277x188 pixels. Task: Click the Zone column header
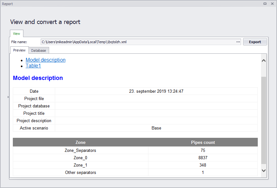click(x=80, y=142)
